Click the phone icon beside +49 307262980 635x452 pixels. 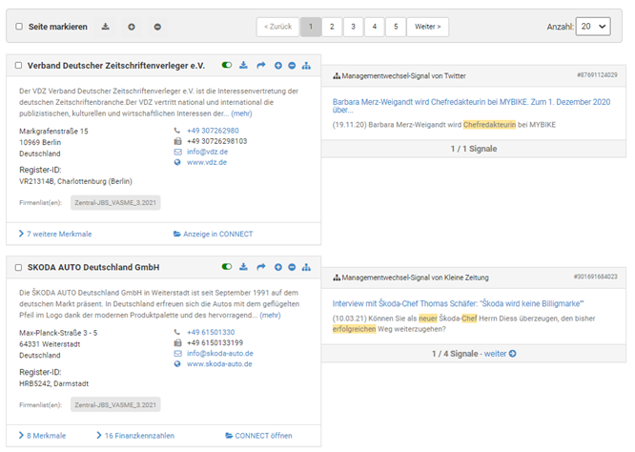(x=177, y=131)
